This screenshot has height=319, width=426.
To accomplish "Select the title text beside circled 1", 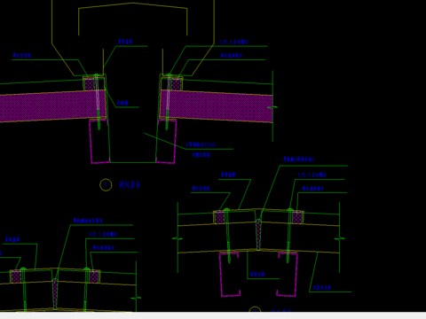I will [x=130, y=185].
